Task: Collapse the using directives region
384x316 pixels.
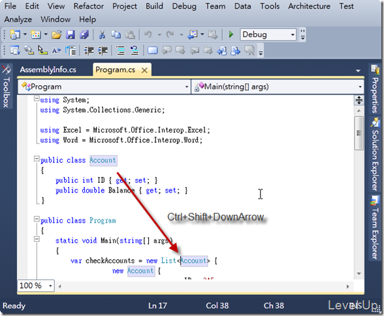Action: [x=37, y=99]
